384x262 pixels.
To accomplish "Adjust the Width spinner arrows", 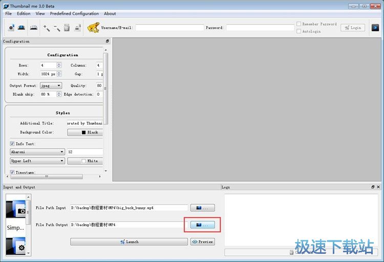I will (x=59, y=74).
